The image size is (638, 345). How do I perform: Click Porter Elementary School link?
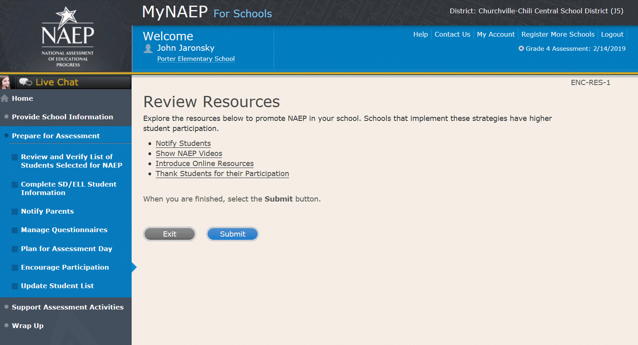(x=196, y=59)
